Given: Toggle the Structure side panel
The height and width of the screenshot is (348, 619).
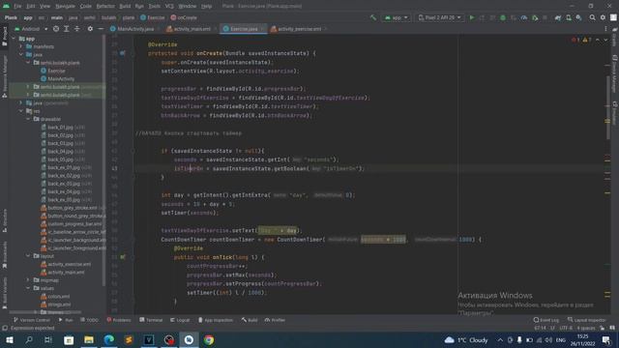Looking at the screenshot, I should pyautogui.click(x=4, y=220).
